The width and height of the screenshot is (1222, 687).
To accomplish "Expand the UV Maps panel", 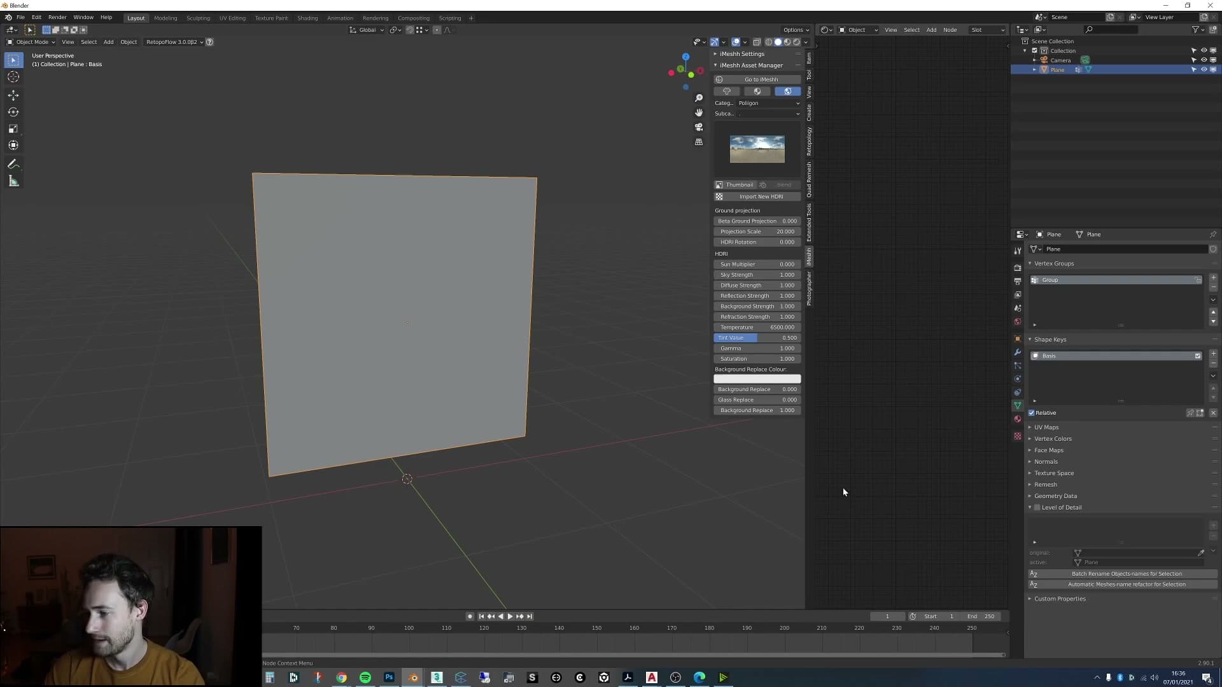I will [x=1046, y=427].
